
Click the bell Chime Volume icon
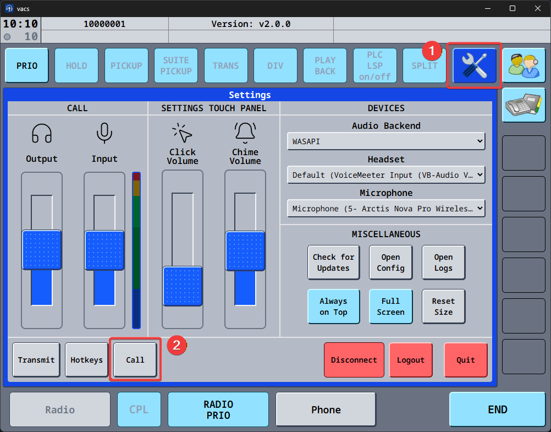[x=245, y=132]
